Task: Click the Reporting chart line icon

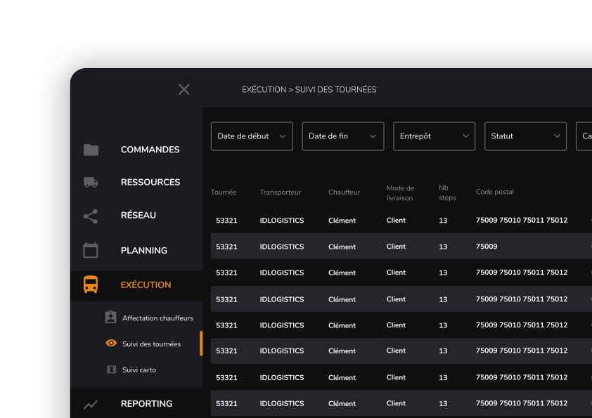Action: click(91, 405)
